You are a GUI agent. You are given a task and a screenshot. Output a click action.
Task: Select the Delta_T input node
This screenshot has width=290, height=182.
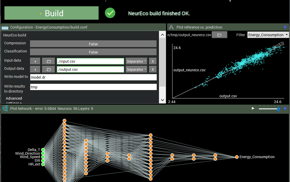43,150
